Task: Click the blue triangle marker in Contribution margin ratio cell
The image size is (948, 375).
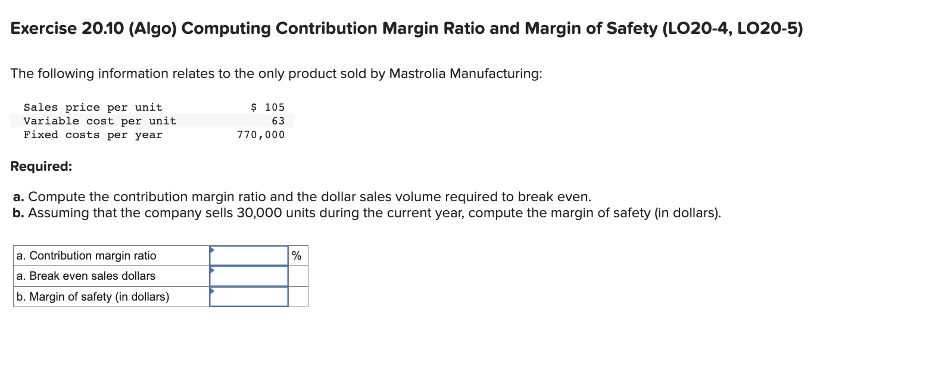Action: pyautogui.click(x=212, y=249)
